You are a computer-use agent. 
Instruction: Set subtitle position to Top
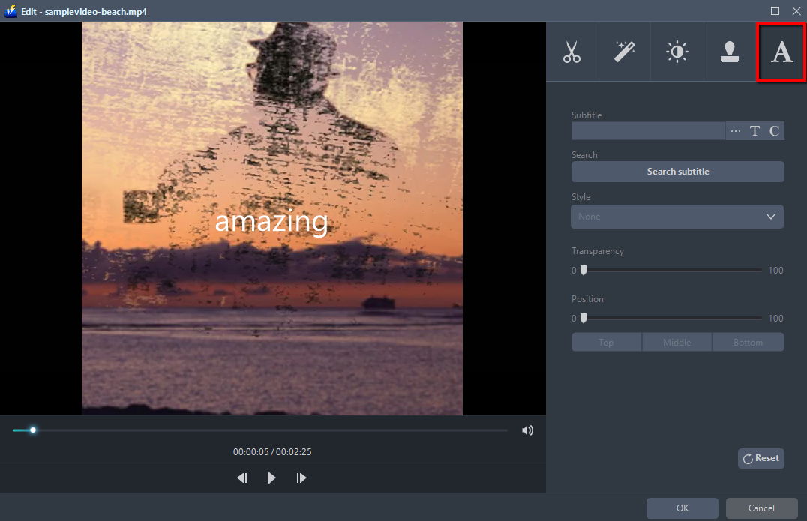point(606,342)
